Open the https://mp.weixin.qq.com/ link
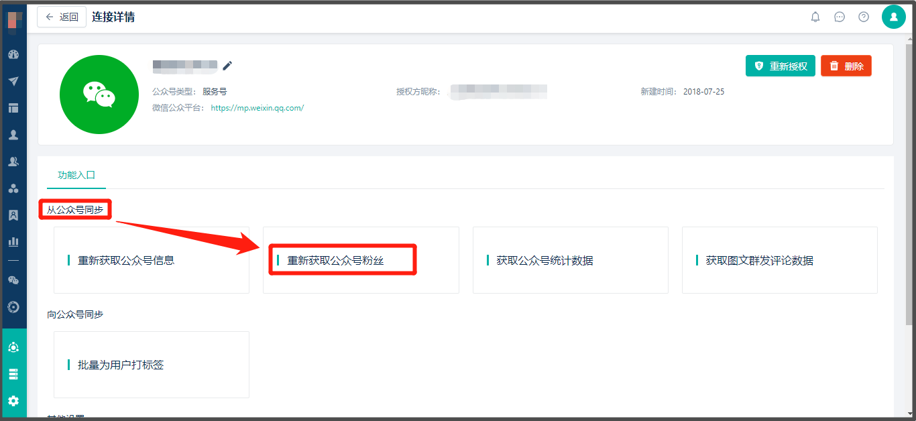Screen dimensions: 916x421 point(257,107)
